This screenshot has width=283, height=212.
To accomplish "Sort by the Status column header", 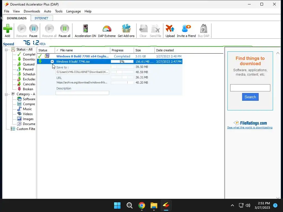I will 46,50.
